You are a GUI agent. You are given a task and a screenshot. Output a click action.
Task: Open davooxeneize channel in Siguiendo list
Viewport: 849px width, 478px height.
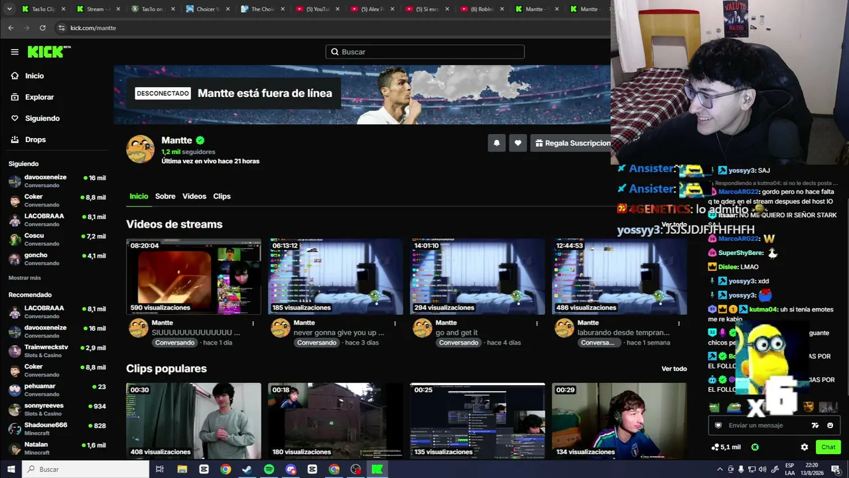pos(57,181)
